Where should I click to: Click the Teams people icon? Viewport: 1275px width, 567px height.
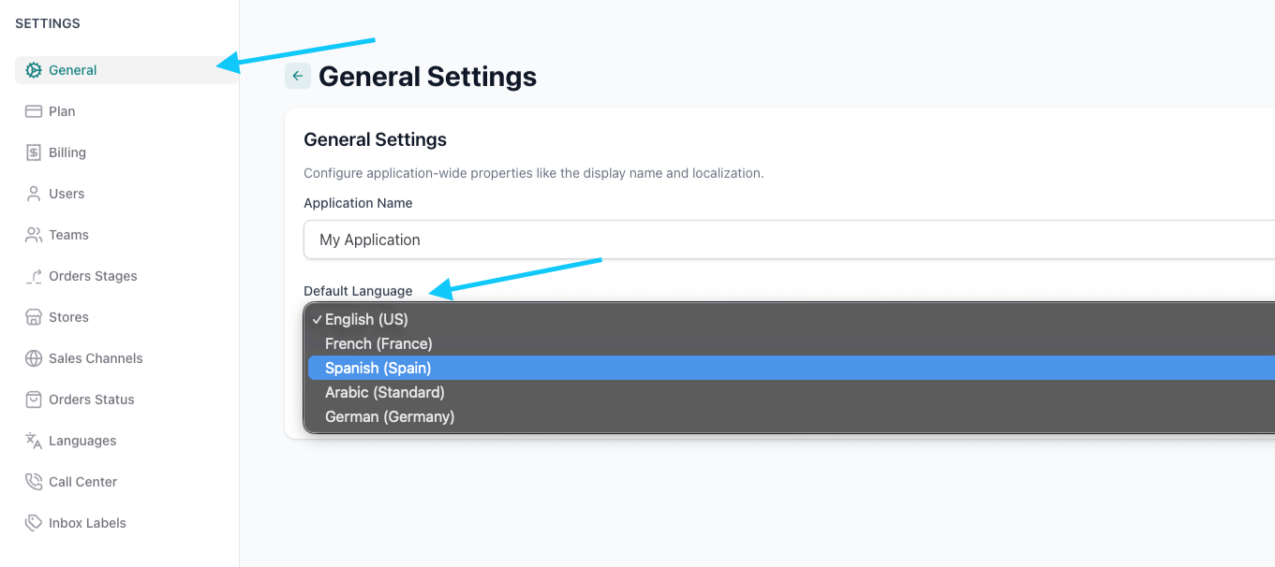[34, 235]
